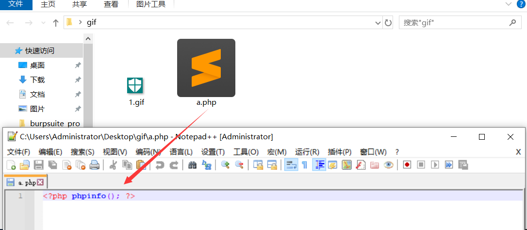Click the Replace toolbar icon

(206, 165)
